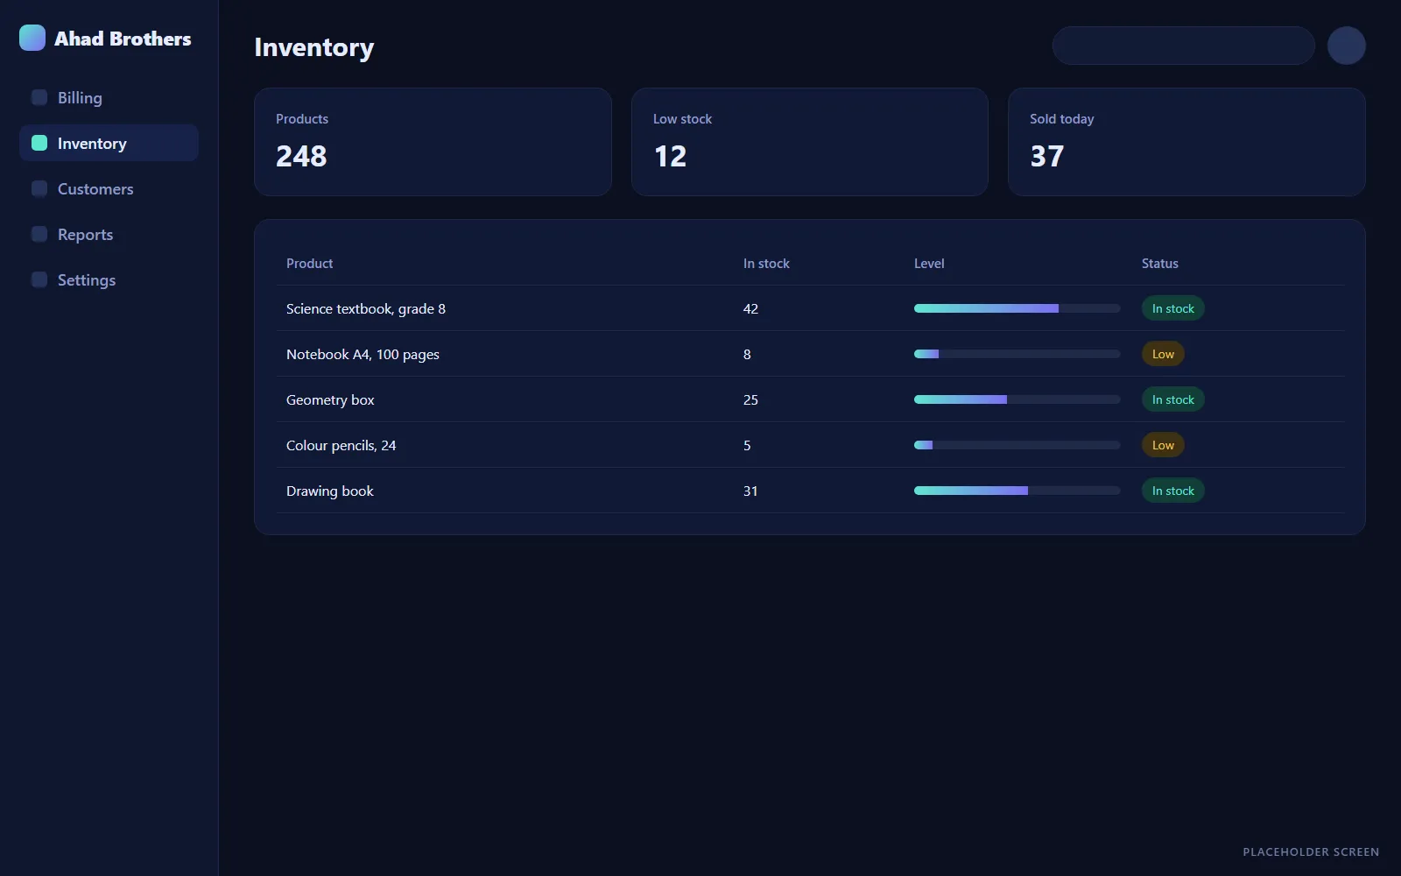Open the Sold today card showing 37

click(1186, 142)
